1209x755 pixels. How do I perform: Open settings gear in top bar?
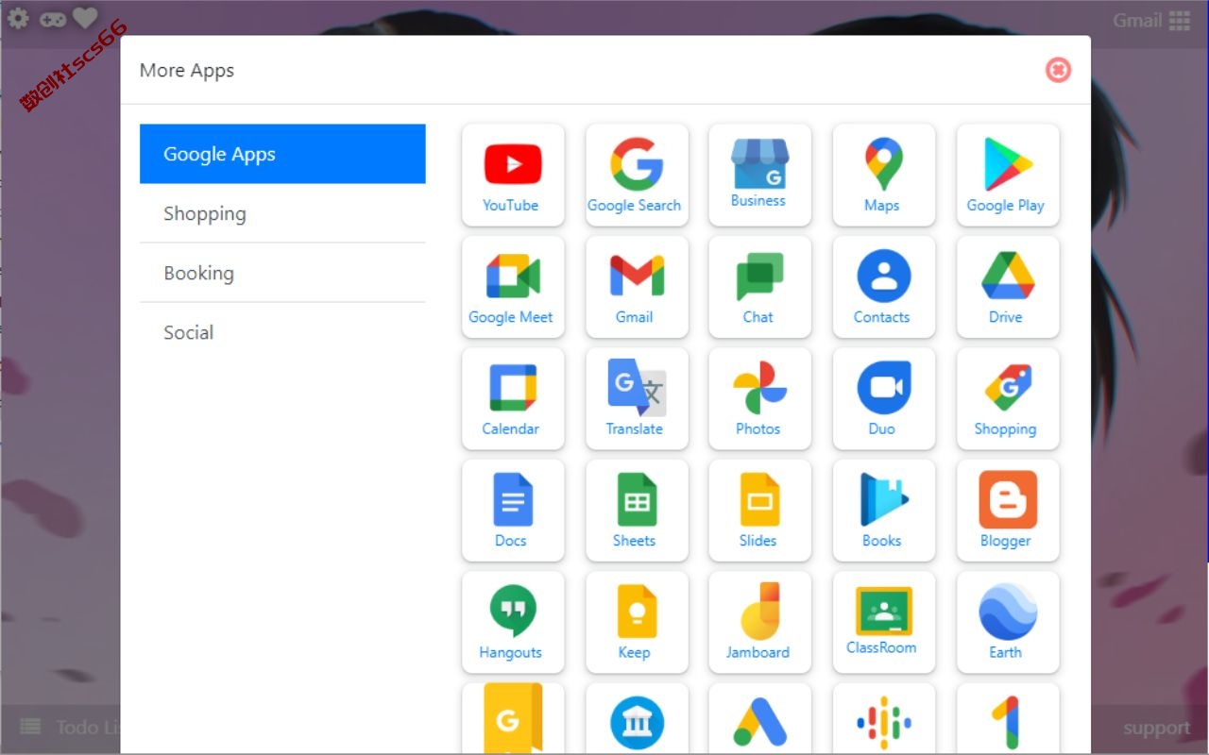(x=18, y=18)
